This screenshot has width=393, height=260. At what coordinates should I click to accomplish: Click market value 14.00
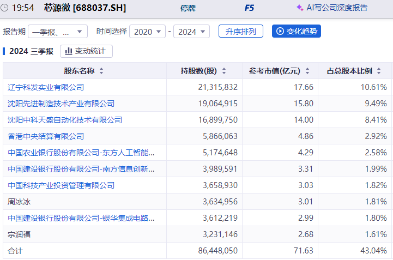[x=304, y=120]
